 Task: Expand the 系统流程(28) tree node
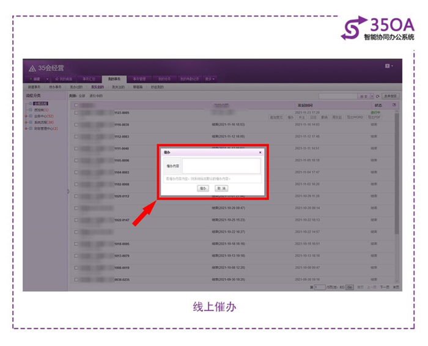[x=26, y=122]
